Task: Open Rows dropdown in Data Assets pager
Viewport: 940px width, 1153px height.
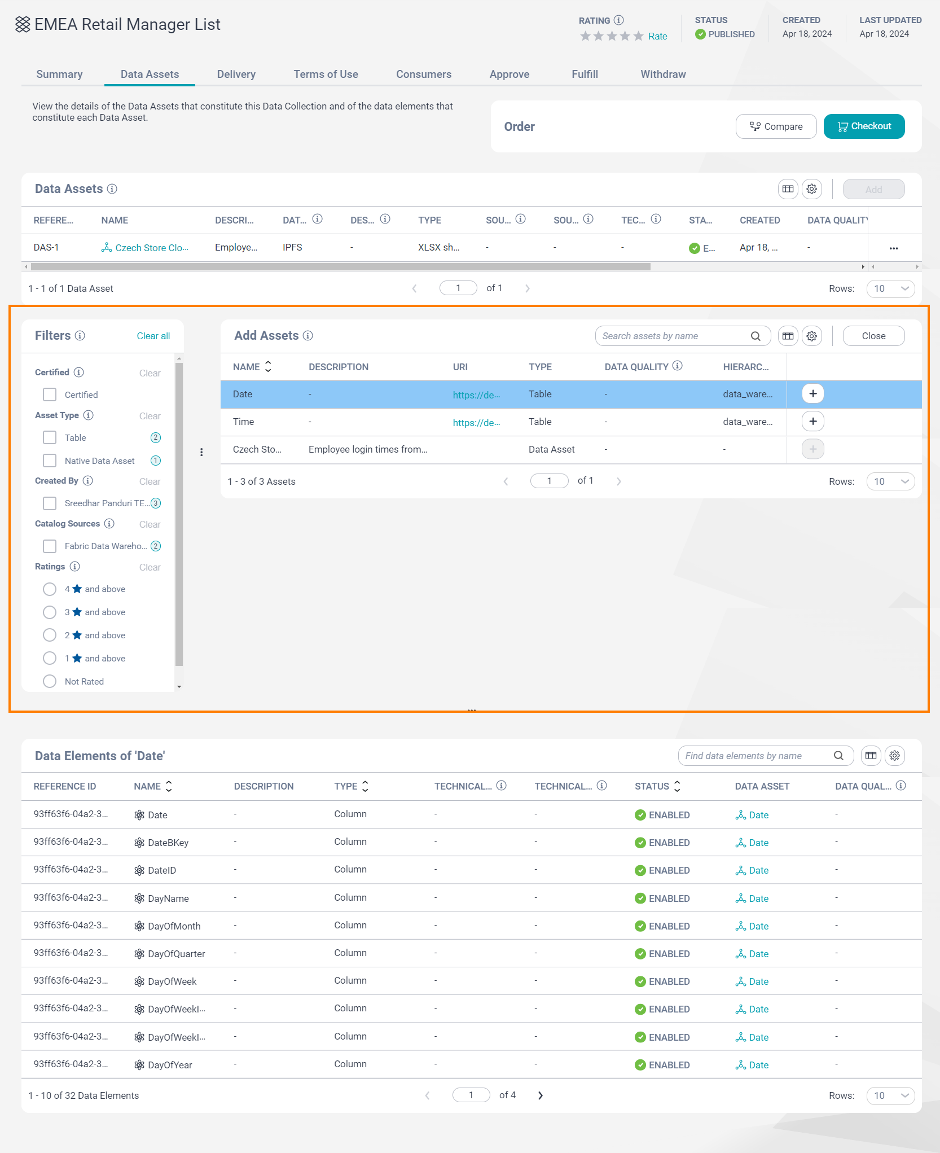Action: [x=890, y=288]
